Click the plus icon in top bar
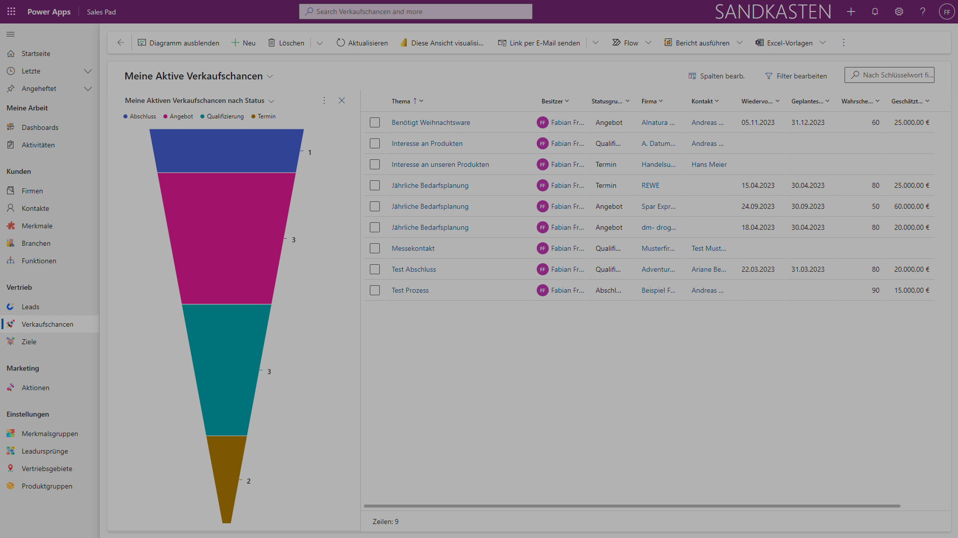Screen dimensions: 958x538 851,11
